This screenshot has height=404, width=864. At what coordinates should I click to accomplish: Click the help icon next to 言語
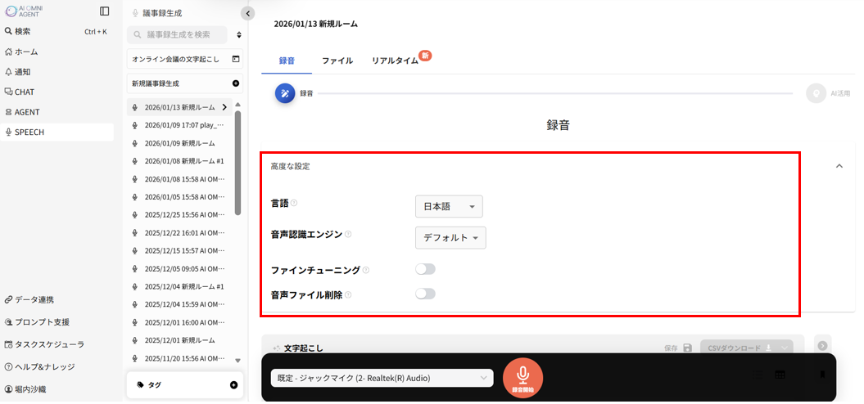294,203
